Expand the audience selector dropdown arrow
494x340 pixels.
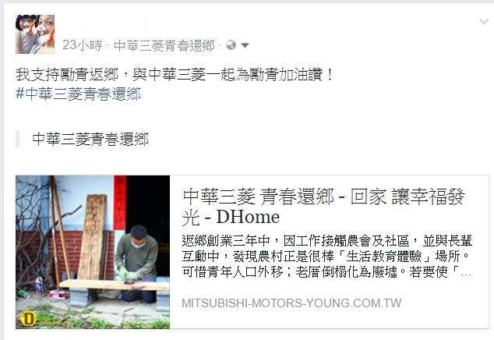[x=245, y=45]
